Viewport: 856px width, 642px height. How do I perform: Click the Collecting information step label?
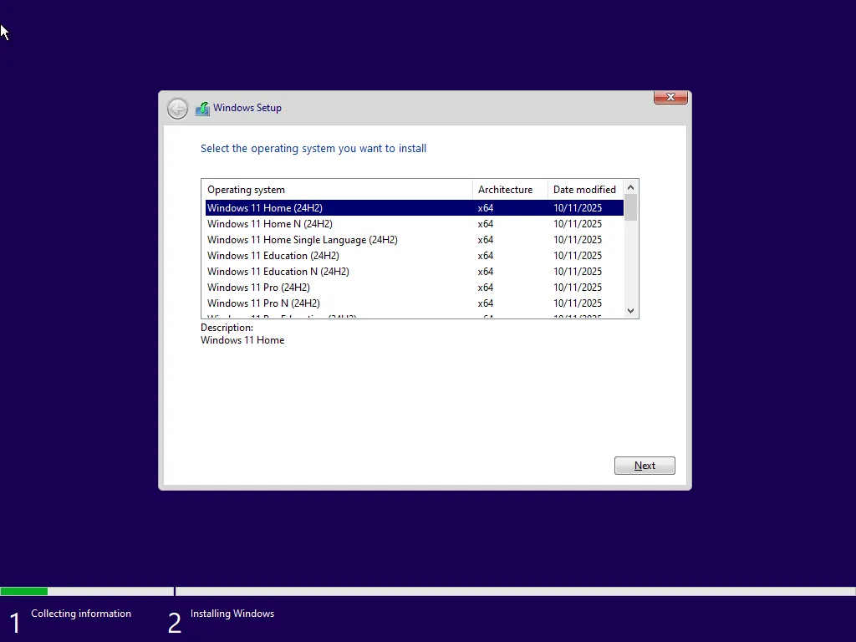pyautogui.click(x=80, y=614)
